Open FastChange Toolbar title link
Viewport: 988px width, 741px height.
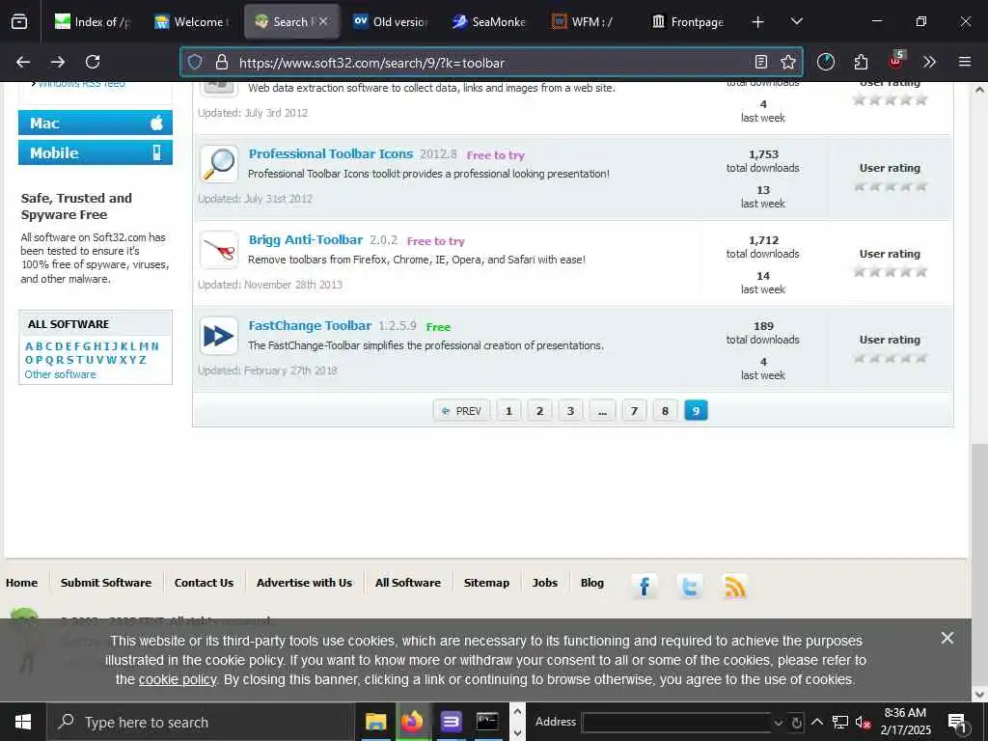[310, 326]
